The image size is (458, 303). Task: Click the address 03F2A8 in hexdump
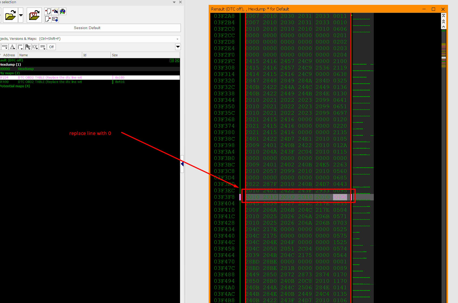tap(224, 16)
